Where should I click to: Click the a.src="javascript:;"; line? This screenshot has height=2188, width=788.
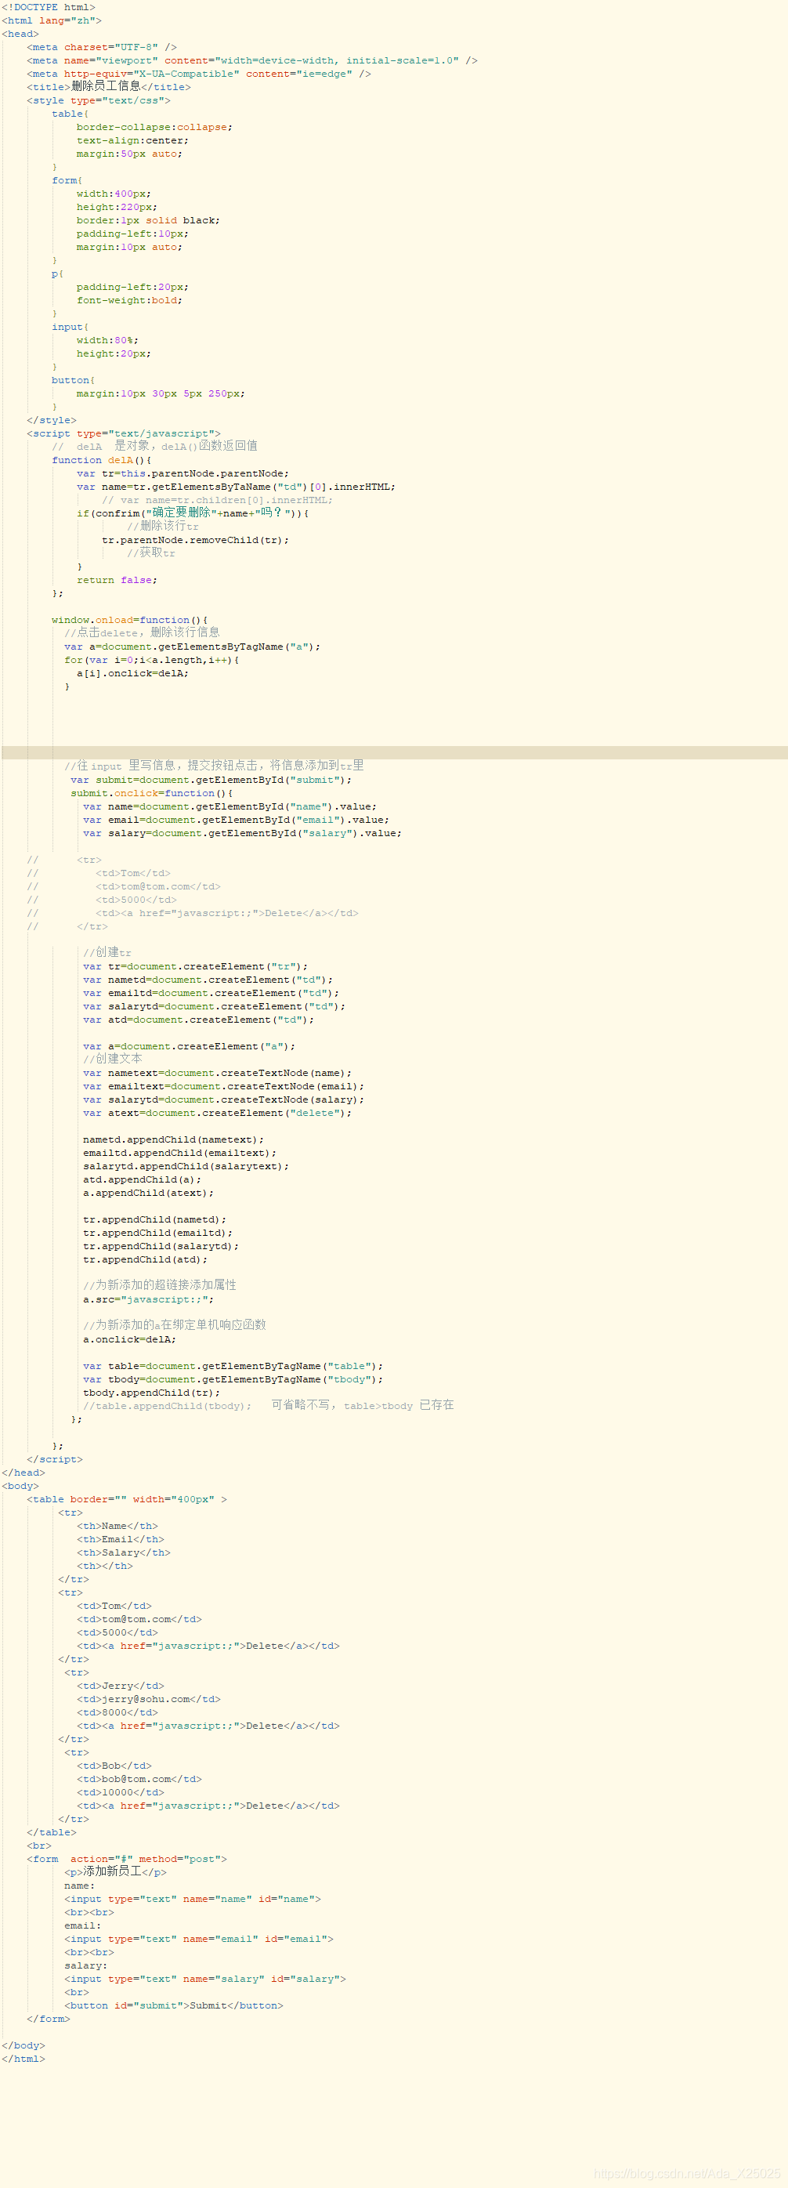tap(149, 1299)
